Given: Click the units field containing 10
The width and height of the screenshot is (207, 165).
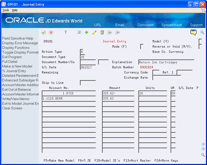Looking at the screenshot, I should coord(153,93).
